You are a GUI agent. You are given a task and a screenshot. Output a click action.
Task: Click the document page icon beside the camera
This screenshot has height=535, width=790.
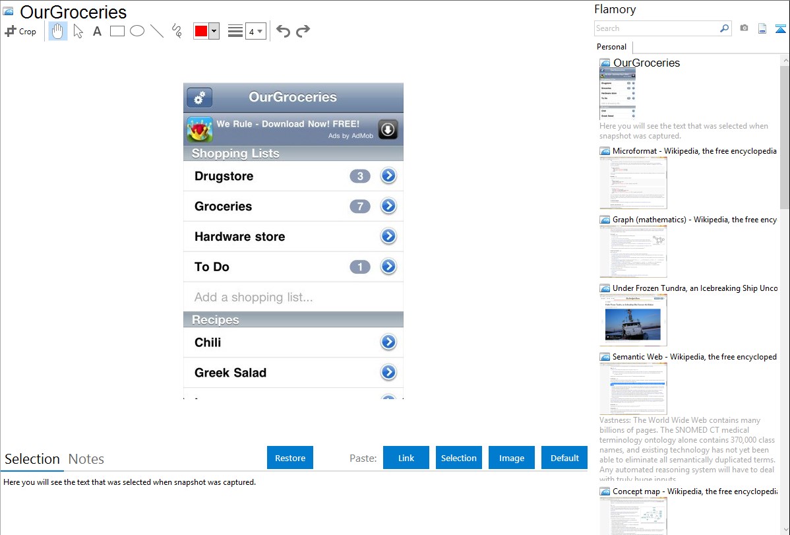click(762, 28)
